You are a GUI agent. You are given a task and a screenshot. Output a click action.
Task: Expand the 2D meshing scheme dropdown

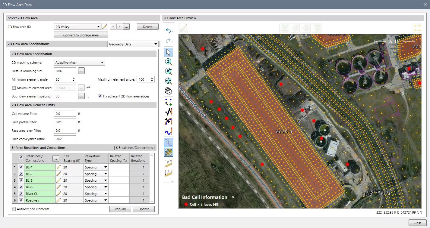(x=102, y=63)
